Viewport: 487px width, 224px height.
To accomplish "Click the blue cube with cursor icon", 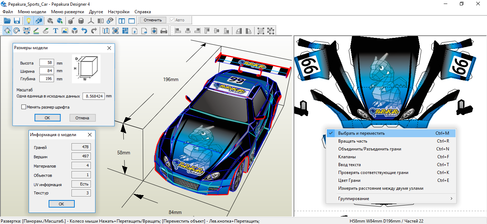I will (x=60, y=20).
